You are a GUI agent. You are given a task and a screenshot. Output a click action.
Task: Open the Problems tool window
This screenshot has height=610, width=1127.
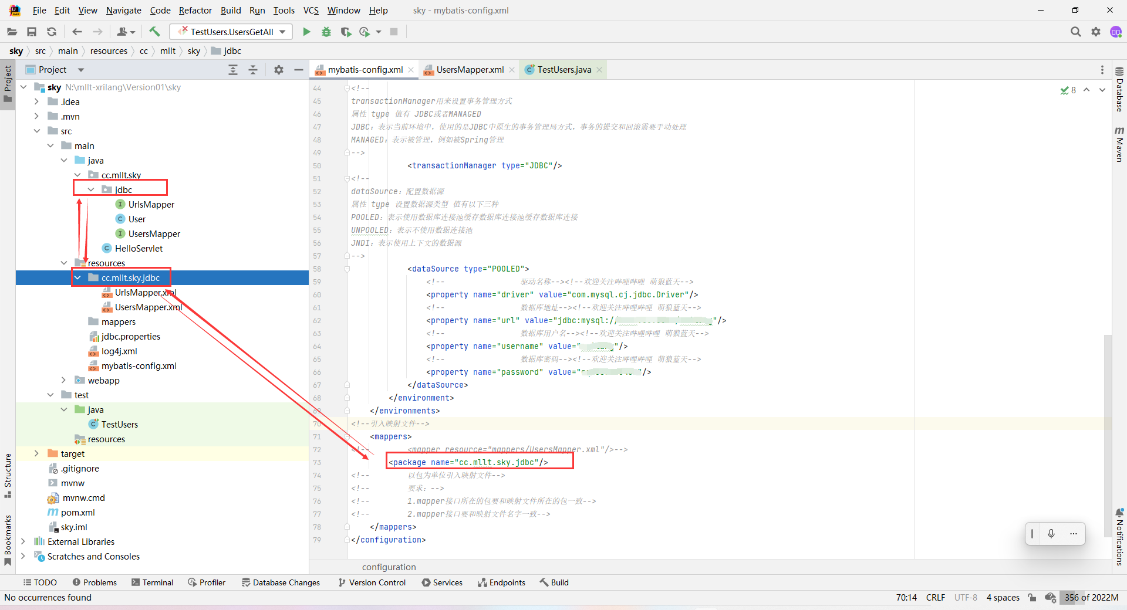[95, 582]
